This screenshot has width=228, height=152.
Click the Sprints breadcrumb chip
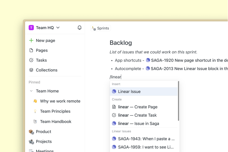[100, 28]
